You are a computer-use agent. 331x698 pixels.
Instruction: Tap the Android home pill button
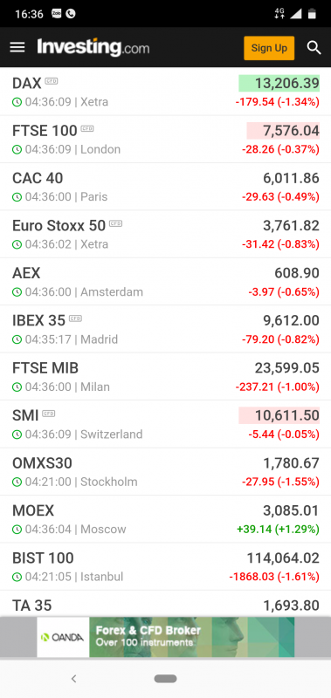(x=165, y=679)
